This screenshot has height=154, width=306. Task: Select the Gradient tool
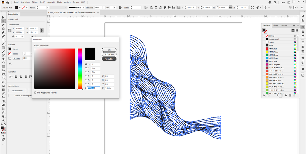click(x=3, y=90)
